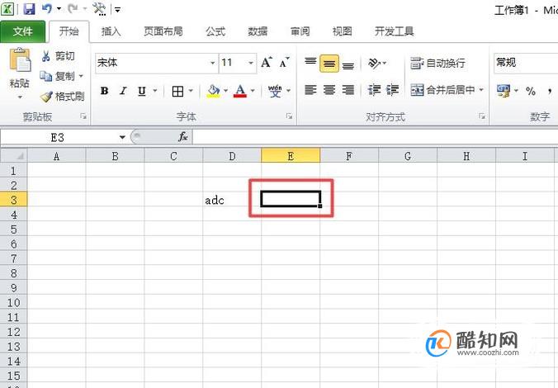The width and height of the screenshot is (558, 388).
Task: Apply fill color bucket icon
Action: [x=214, y=92]
